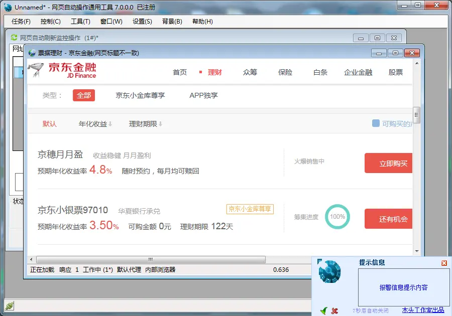The height and width of the screenshot is (316, 452).
Task: Click the red cross icon in 提示信息 popup
Action: (334, 311)
